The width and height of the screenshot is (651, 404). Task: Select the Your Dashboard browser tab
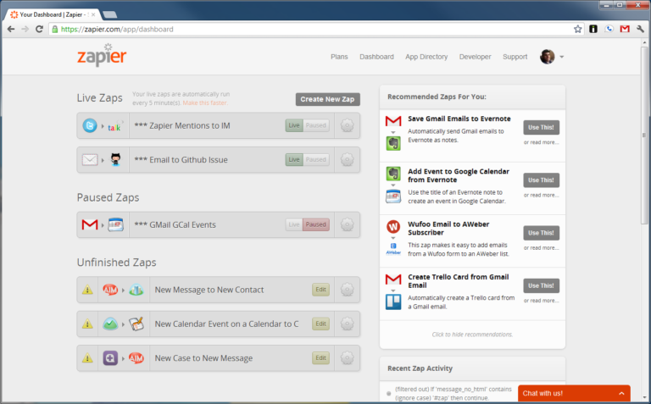click(53, 14)
